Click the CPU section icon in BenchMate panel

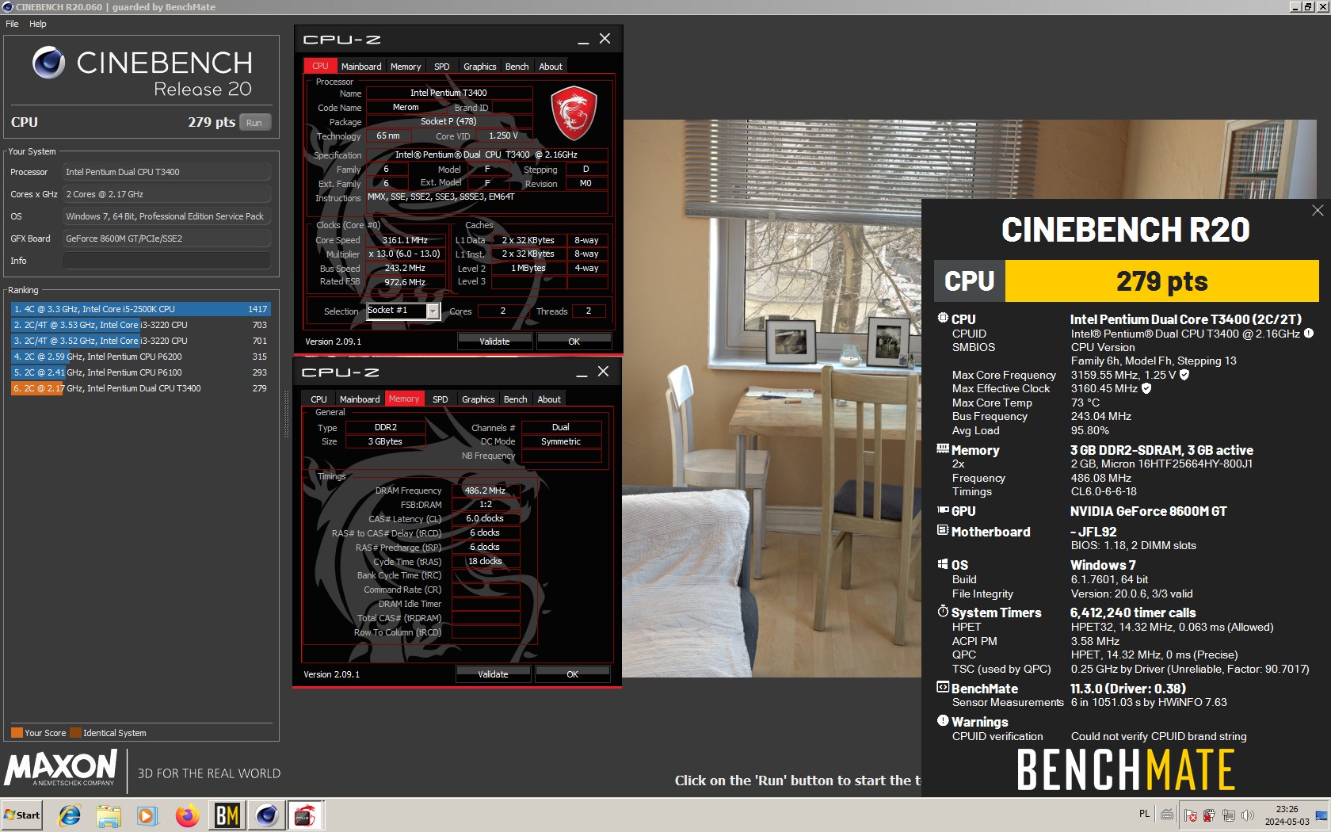(x=943, y=318)
